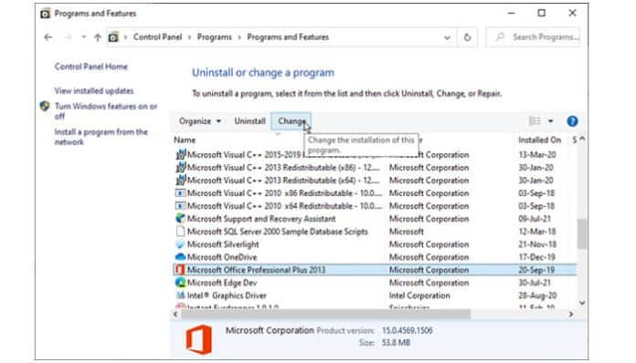Click the horizontal scroll right arrow
The image size is (636, 363).
coord(571,314)
